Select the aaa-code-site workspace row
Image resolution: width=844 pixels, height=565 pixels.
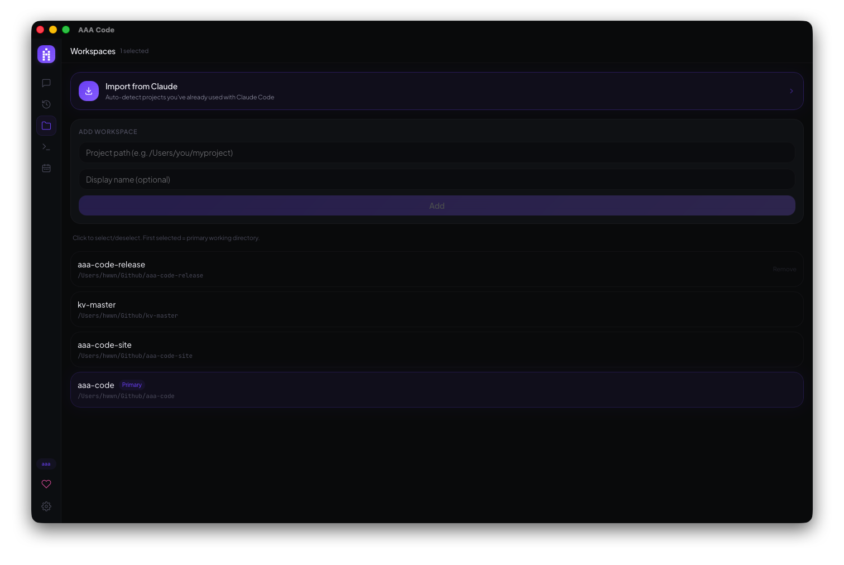coord(437,349)
